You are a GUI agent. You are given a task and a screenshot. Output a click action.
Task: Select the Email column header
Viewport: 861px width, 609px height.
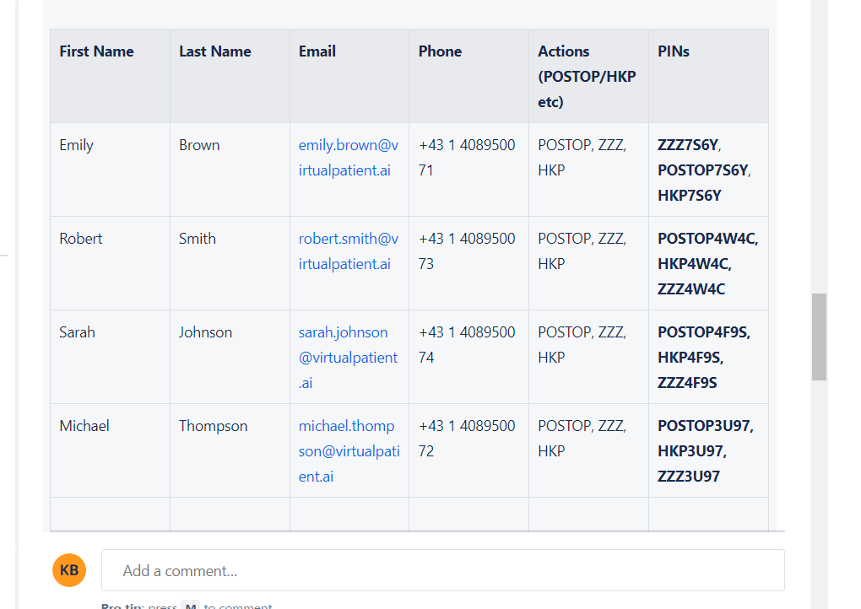pyautogui.click(x=317, y=51)
